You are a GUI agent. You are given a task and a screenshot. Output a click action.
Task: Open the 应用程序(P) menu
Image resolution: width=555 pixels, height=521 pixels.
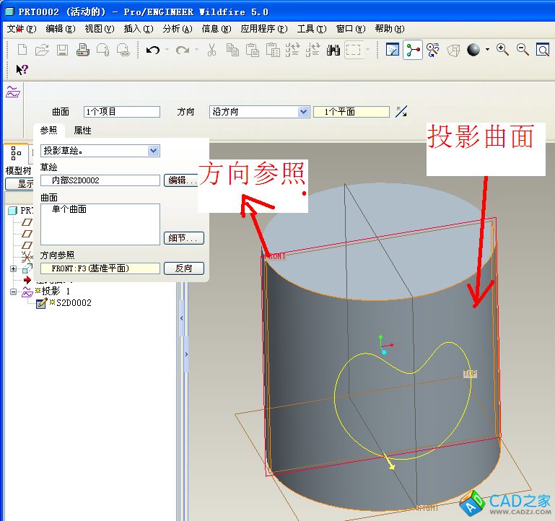pyautogui.click(x=264, y=29)
